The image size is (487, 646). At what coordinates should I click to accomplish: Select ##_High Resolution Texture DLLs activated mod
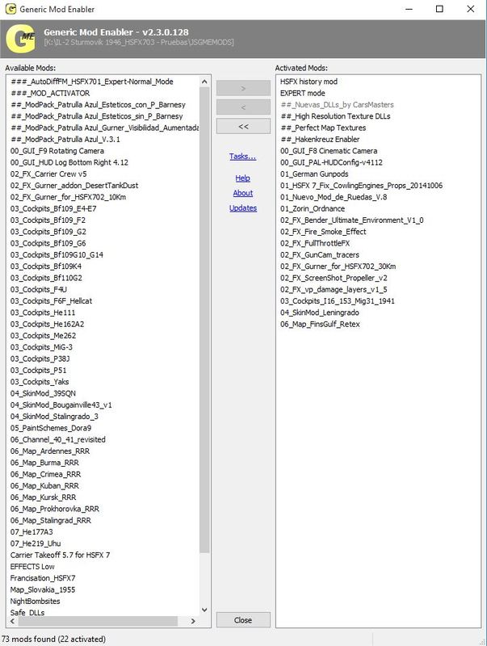[x=335, y=116]
